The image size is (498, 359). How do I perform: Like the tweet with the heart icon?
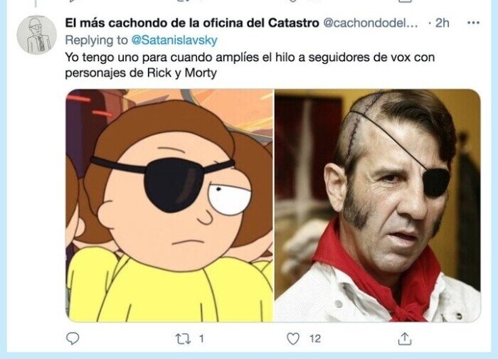coord(293,338)
